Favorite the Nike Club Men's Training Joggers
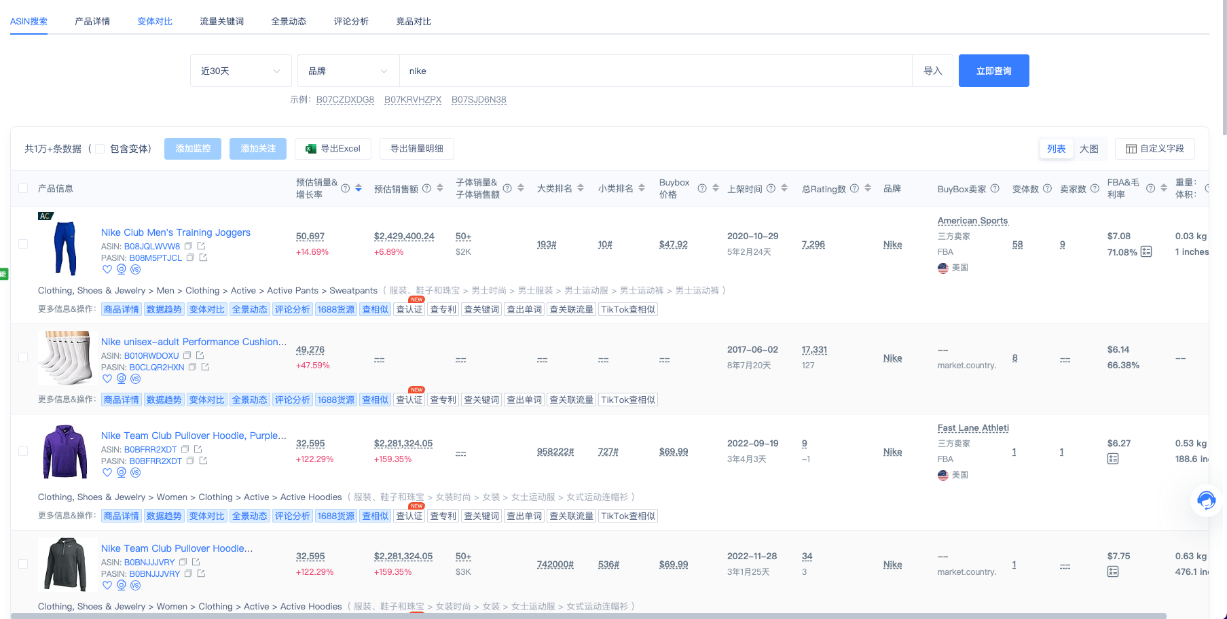 tap(107, 269)
